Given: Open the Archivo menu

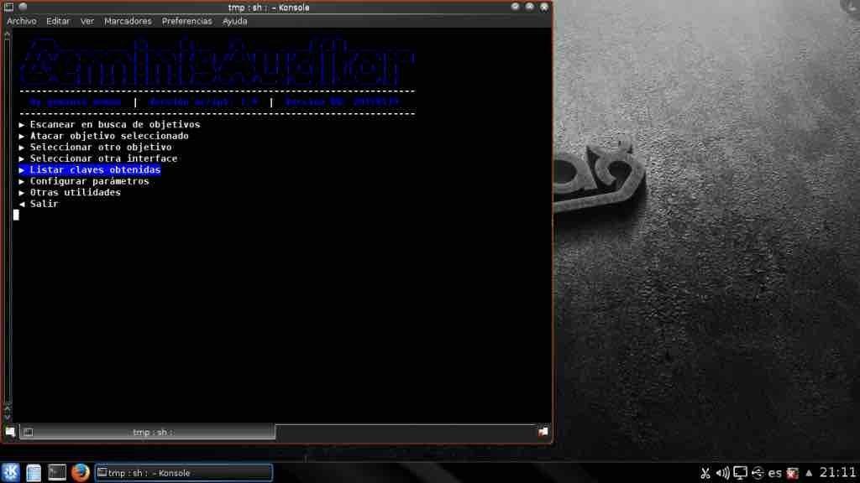Looking at the screenshot, I should click(x=21, y=21).
